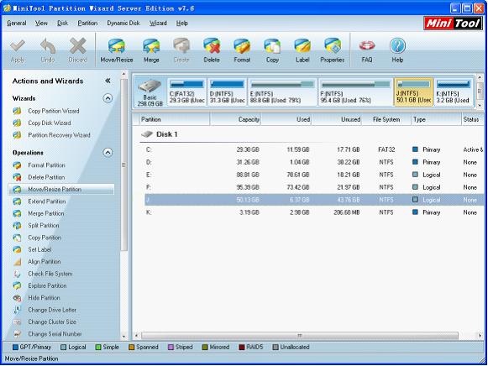Collapse the Wizards section
Screen dimensions: 488x366
tap(108, 98)
